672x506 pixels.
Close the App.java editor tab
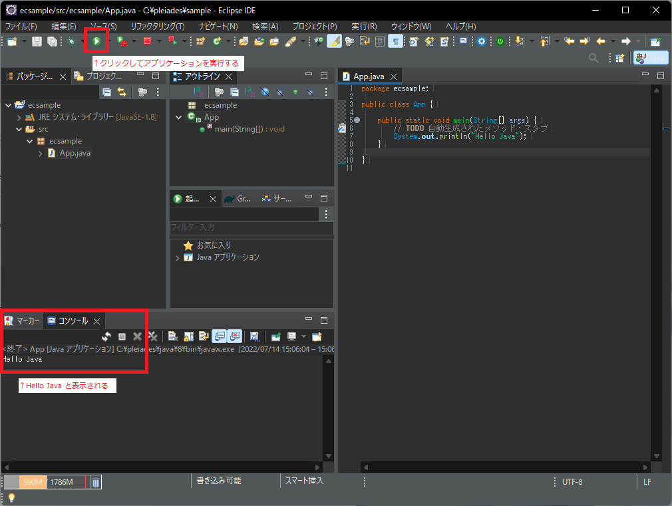click(393, 76)
